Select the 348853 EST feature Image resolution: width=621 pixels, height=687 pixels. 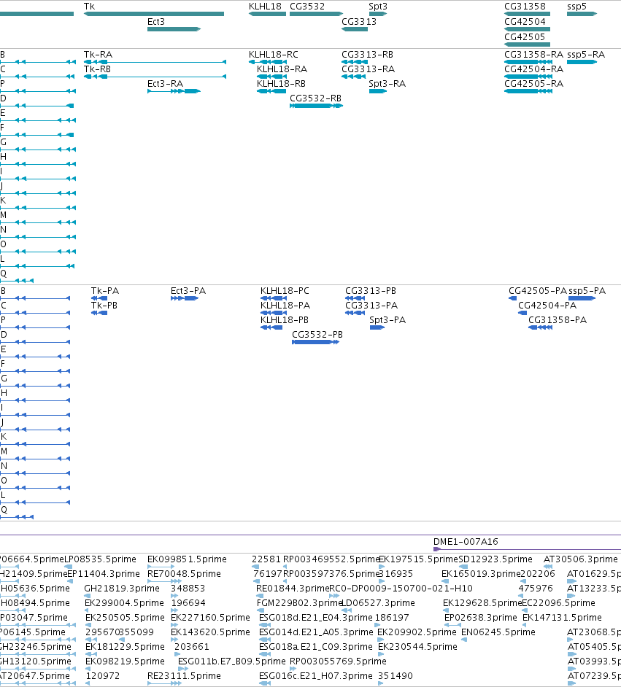point(174,595)
